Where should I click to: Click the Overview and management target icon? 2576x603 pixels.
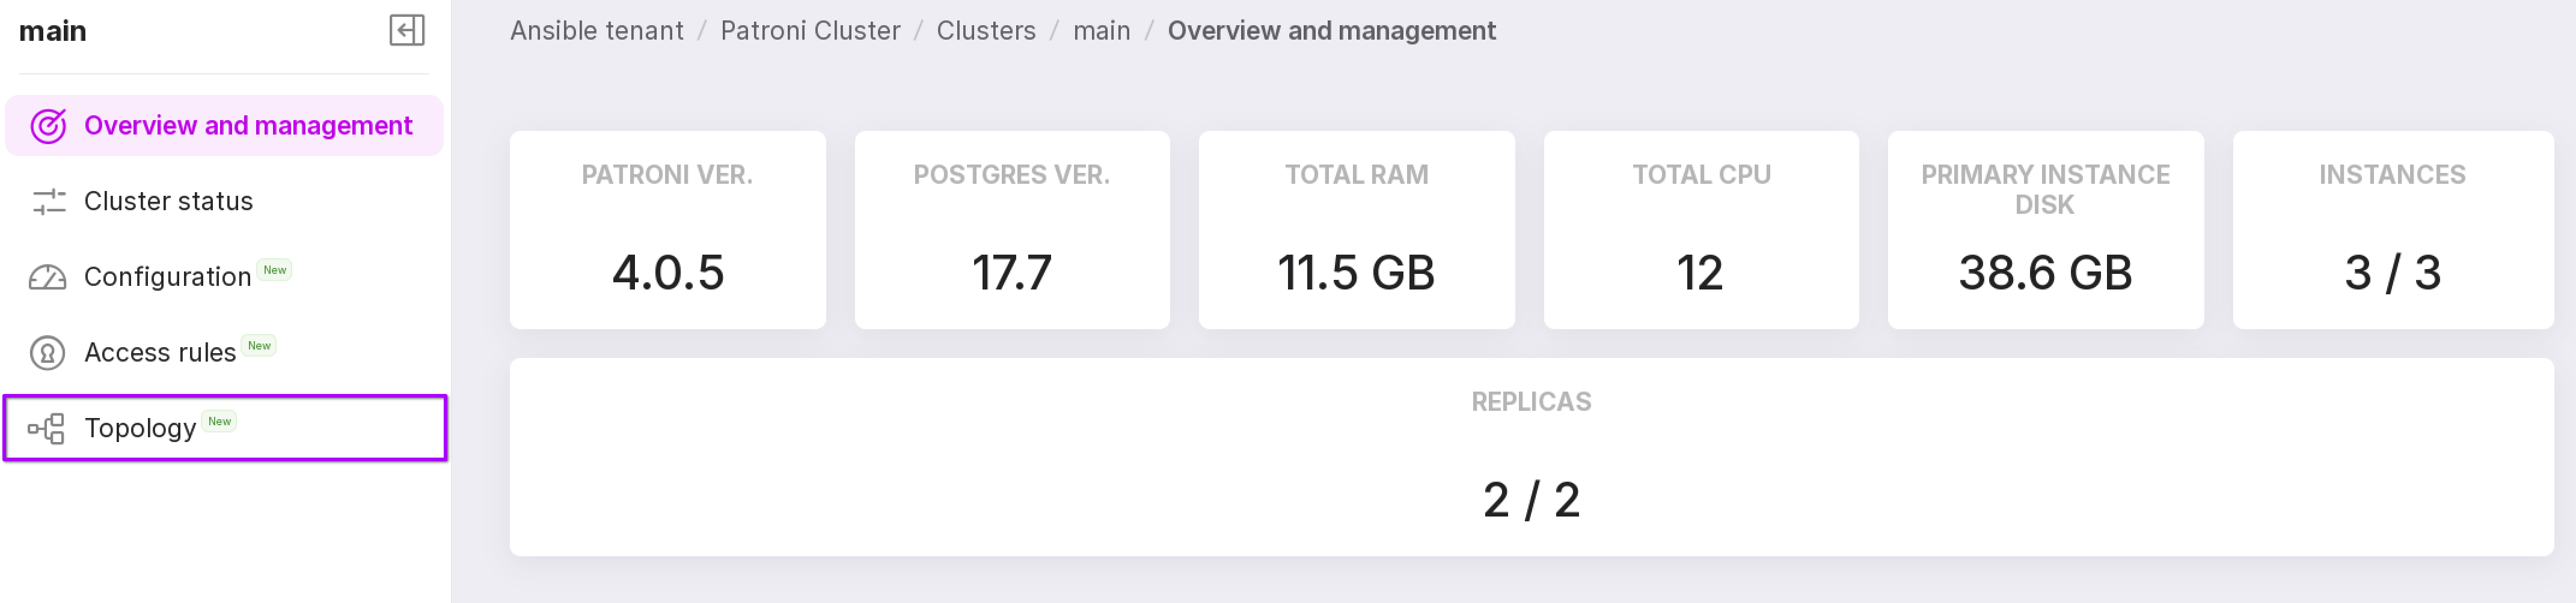(x=48, y=126)
